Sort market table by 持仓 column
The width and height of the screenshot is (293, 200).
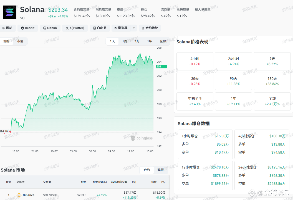pyautogui.click(x=154, y=182)
